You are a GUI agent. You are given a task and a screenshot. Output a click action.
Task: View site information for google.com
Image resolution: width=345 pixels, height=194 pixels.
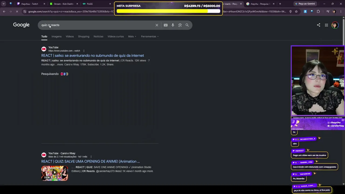(x=25, y=12)
